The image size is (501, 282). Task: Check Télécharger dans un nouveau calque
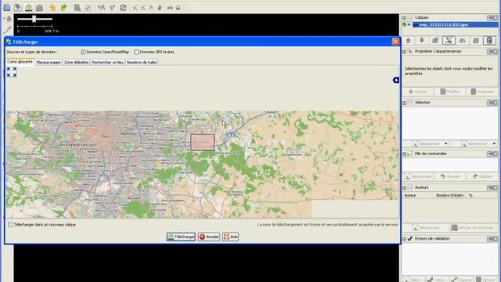coord(10,225)
